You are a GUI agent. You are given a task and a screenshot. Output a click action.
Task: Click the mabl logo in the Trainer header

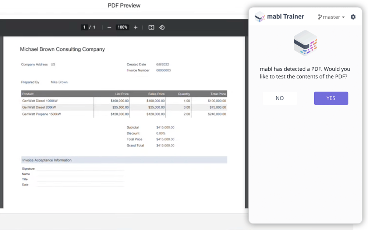click(x=260, y=17)
